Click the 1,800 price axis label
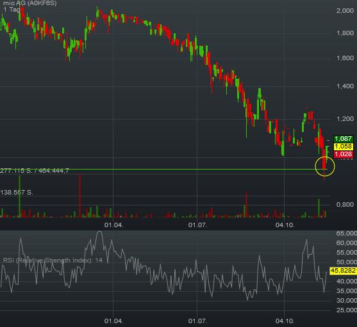357x327 pixels. [345, 33]
